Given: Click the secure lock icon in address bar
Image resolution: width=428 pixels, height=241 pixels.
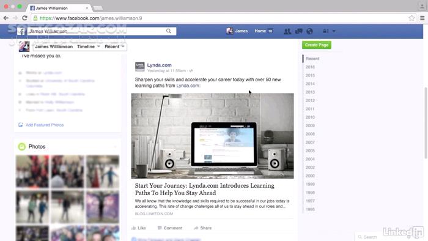Looking at the screenshot, I should 35,18.
